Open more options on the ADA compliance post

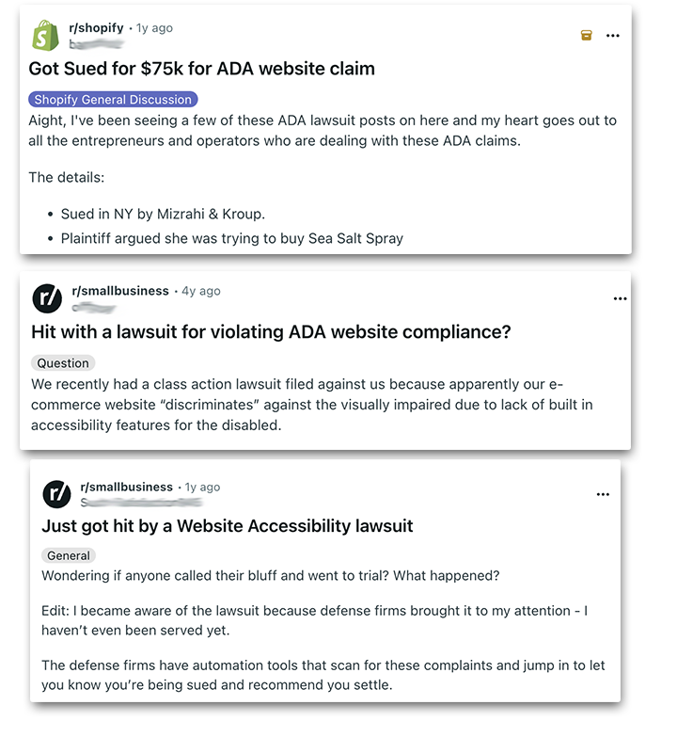pyautogui.click(x=620, y=298)
